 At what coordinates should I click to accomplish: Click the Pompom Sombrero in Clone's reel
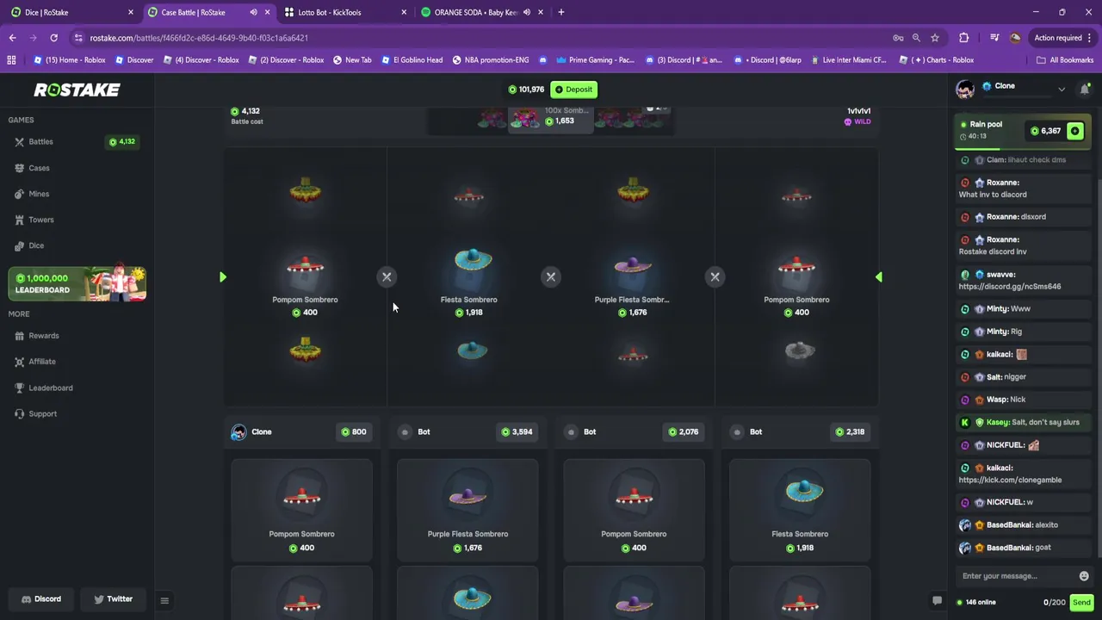(305, 267)
